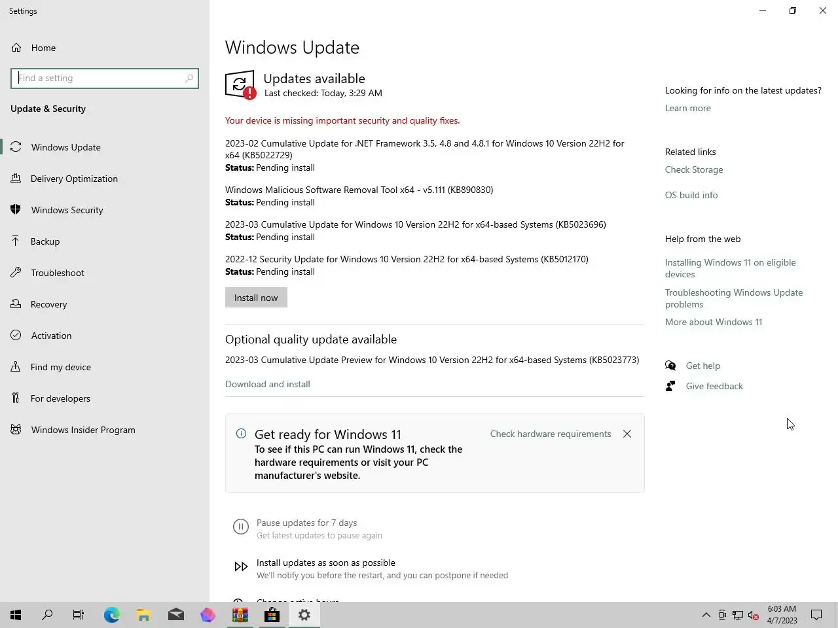Viewport: 838px width, 628px height.
Task: Click the taskbar clock showing 6:03 AM
Action: tap(782, 615)
